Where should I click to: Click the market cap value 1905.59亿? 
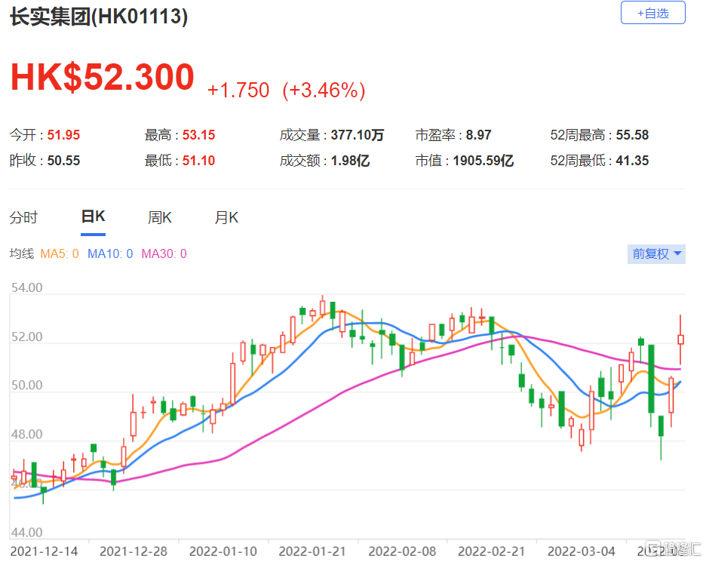483,161
